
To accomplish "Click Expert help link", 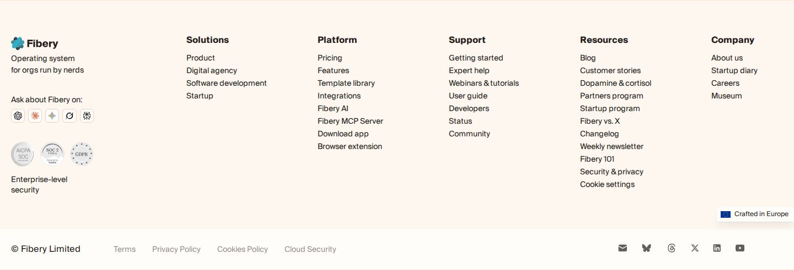I will coord(469,70).
